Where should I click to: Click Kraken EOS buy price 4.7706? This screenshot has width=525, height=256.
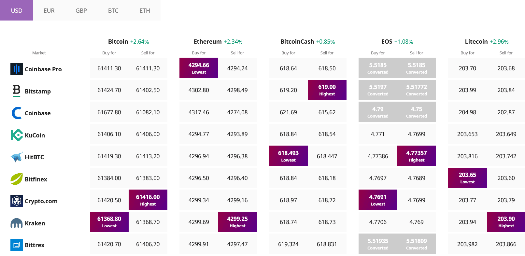pyautogui.click(x=378, y=222)
